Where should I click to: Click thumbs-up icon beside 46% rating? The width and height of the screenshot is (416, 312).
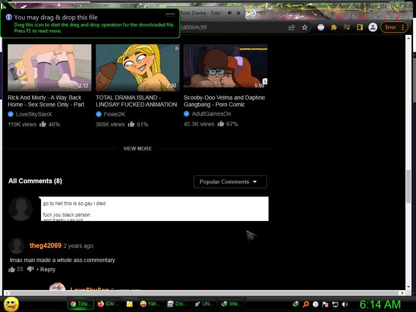click(43, 124)
